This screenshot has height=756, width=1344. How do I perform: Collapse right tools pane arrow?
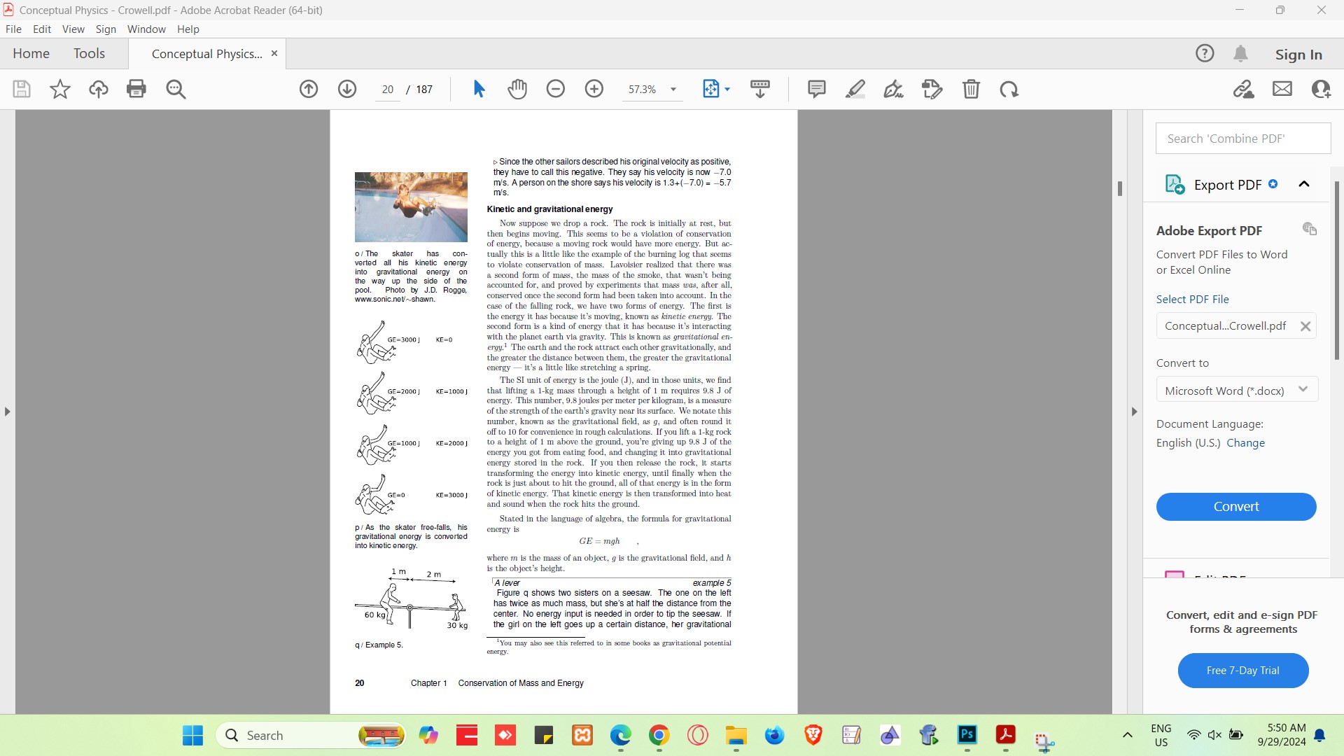tap(1135, 412)
